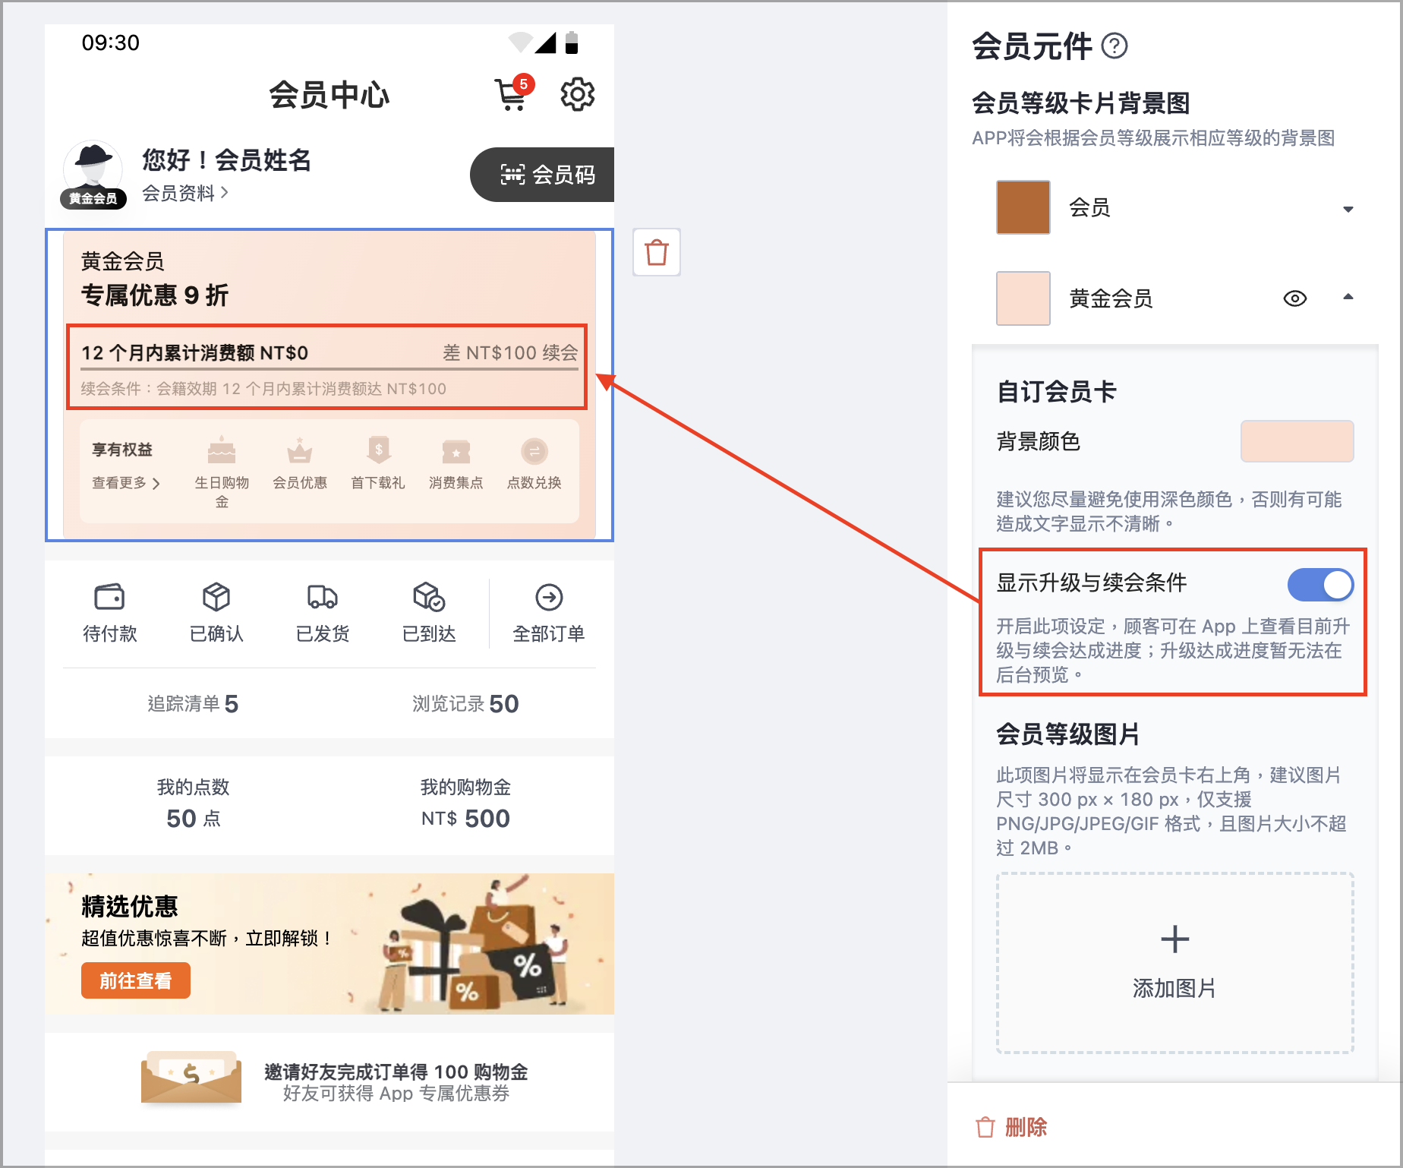Click the 精选优惠 promo banner title
Screen dimensions: 1403x1168
click(x=130, y=906)
